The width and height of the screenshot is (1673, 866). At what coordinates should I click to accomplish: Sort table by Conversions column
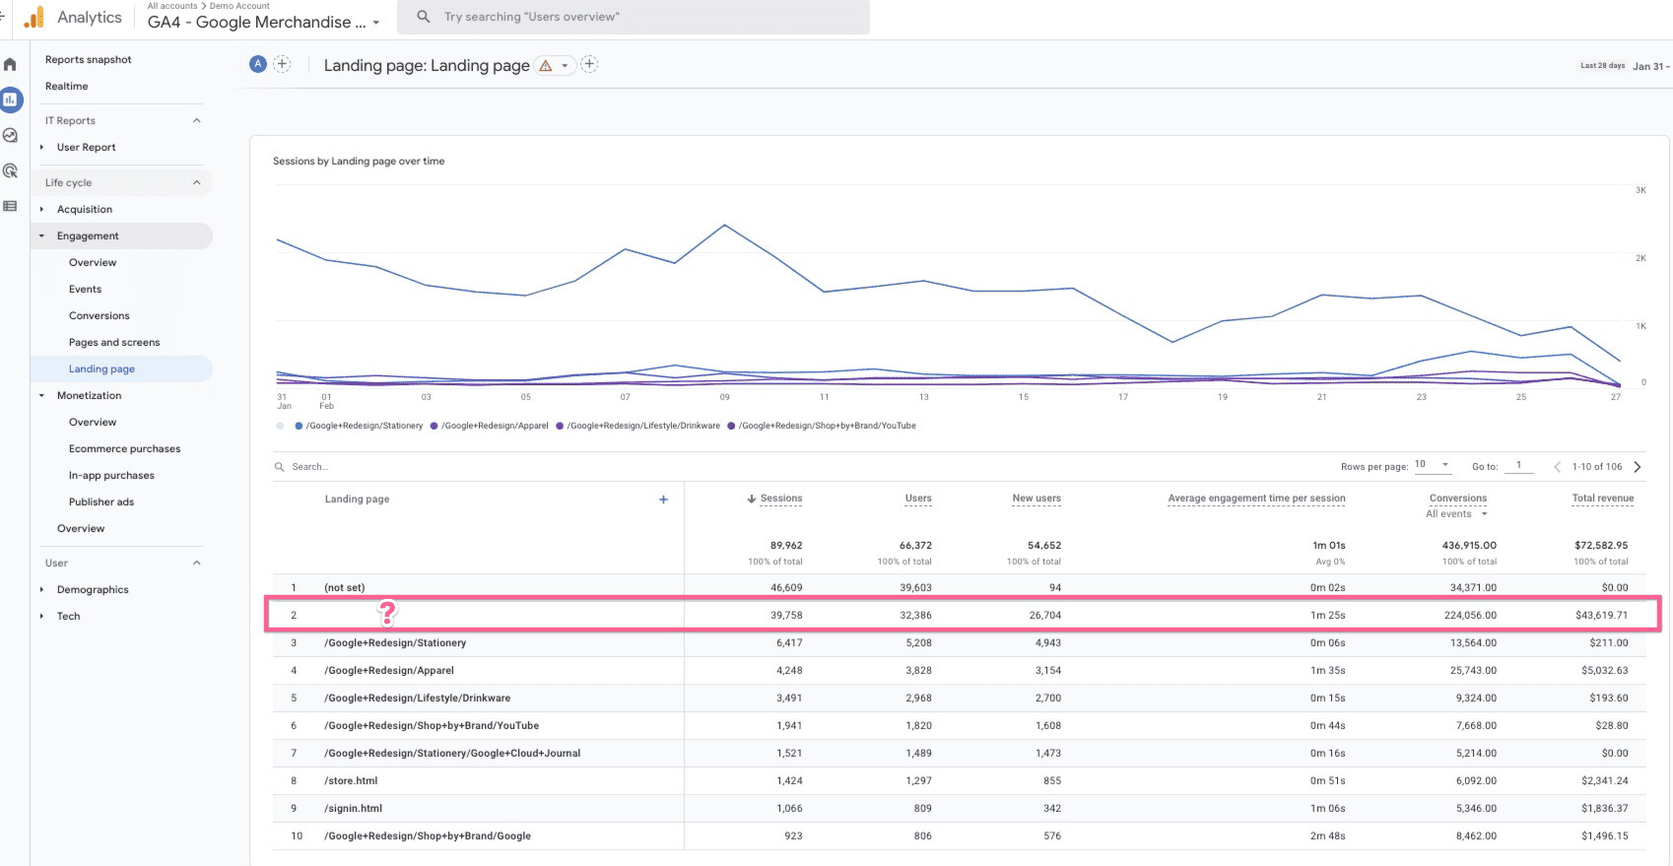(x=1458, y=499)
